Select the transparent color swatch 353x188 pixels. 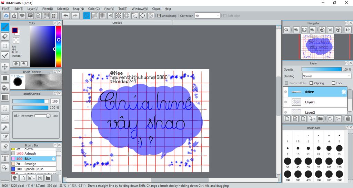16,40
